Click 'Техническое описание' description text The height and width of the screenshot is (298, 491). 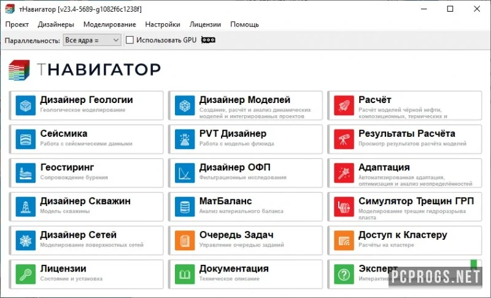230,279
